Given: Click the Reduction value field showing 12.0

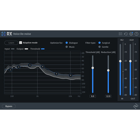Looking at the screenshot, I should coord(108,96).
